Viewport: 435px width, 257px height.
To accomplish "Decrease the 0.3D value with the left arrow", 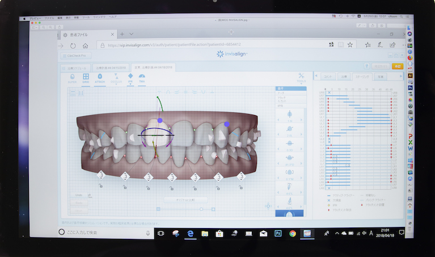I will (278, 149).
